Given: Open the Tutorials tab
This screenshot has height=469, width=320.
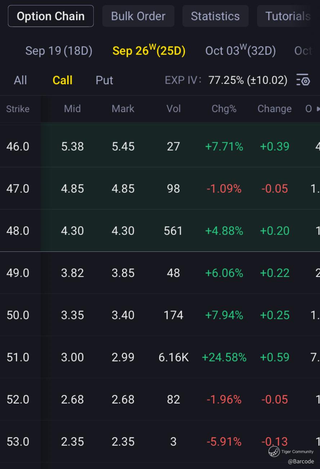Looking at the screenshot, I should (288, 16).
